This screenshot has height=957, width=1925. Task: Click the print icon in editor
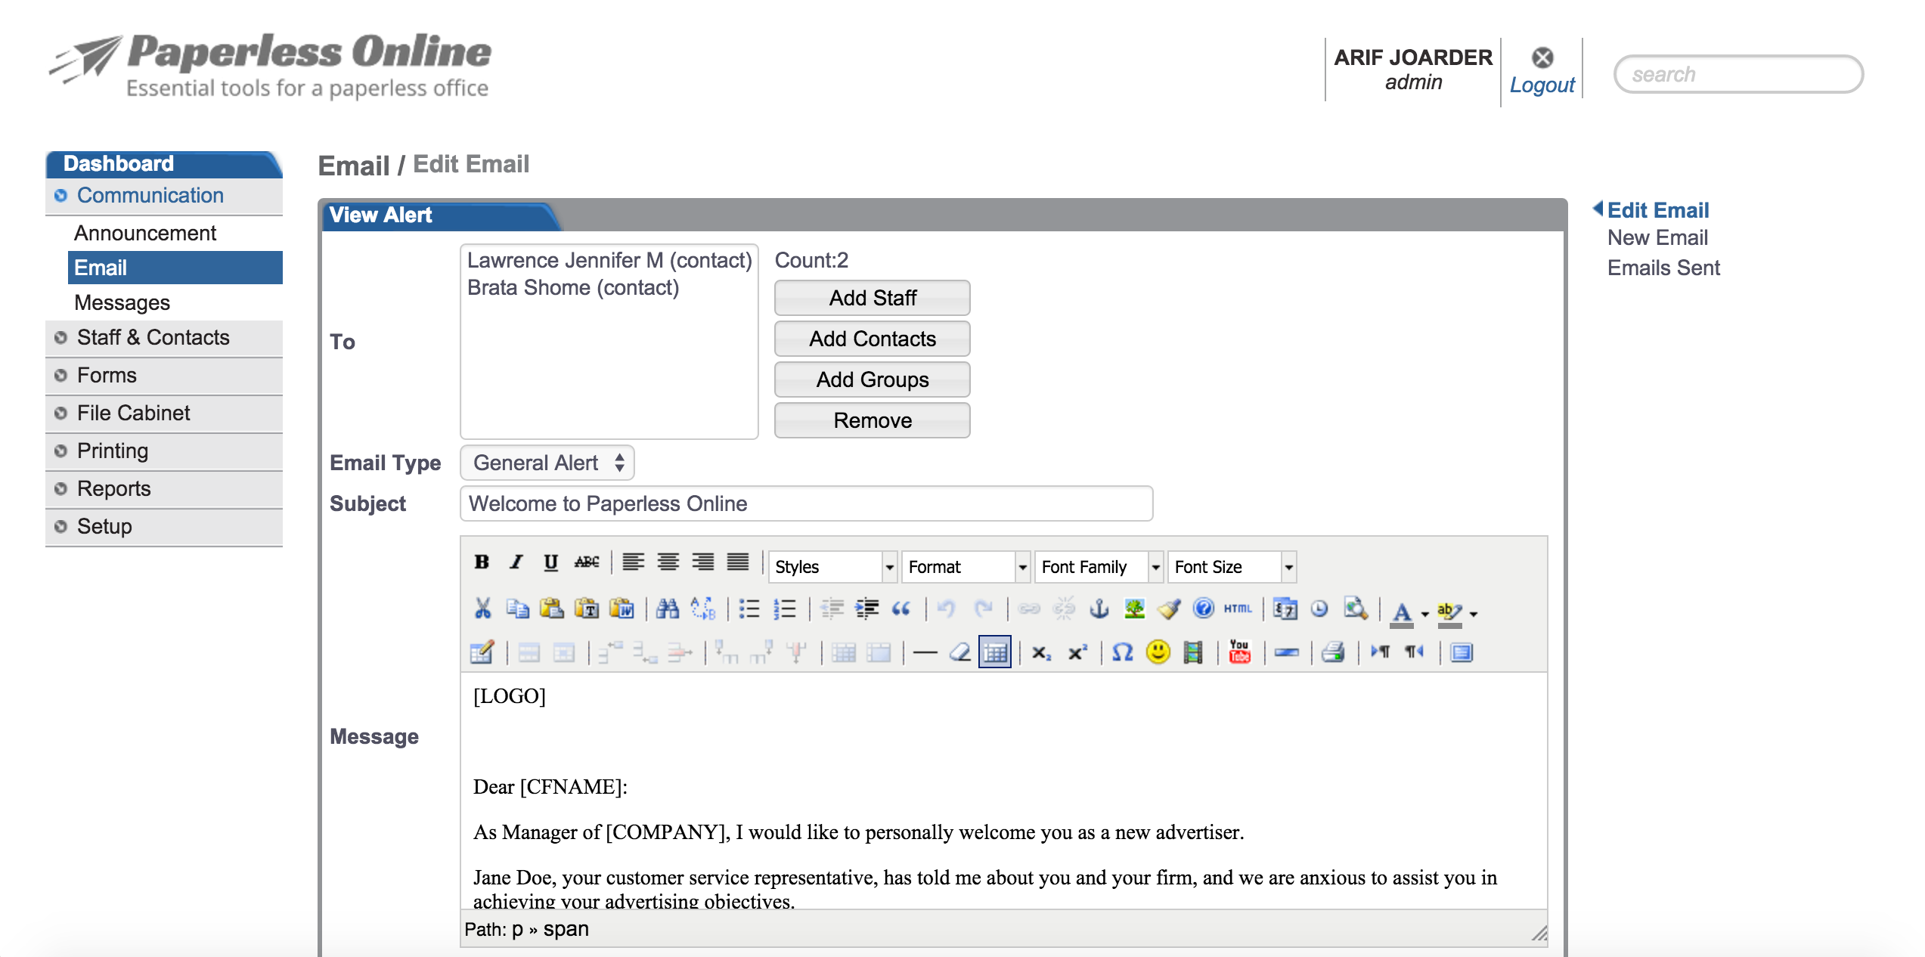click(x=1333, y=652)
